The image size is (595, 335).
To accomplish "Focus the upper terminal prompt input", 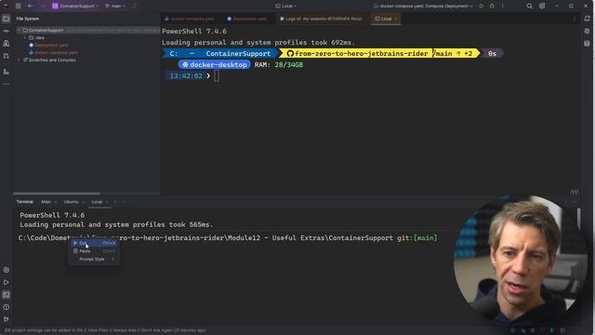I will (x=217, y=76).
